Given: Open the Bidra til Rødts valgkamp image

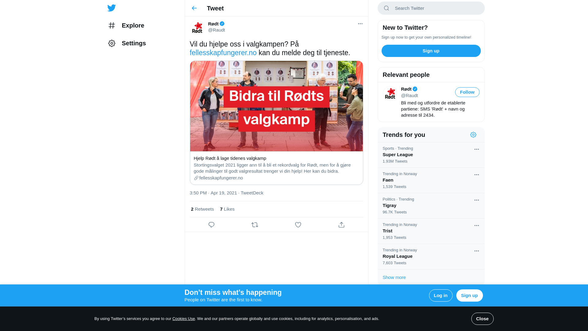Looking at the screenshot, I should [x=277, y=106].
